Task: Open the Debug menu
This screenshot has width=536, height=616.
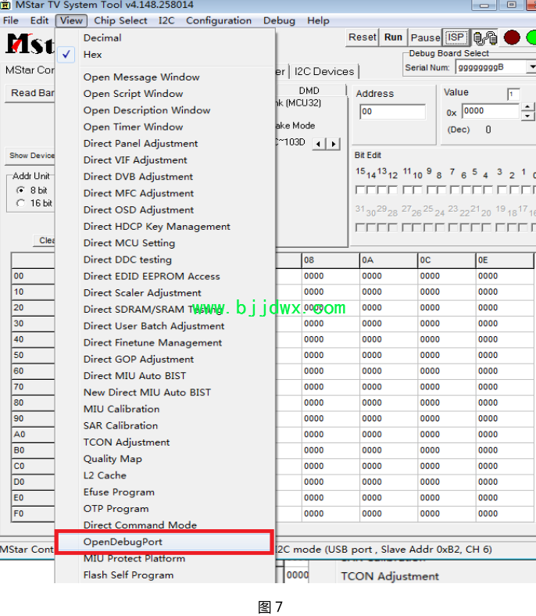Action: pos(279,20)
